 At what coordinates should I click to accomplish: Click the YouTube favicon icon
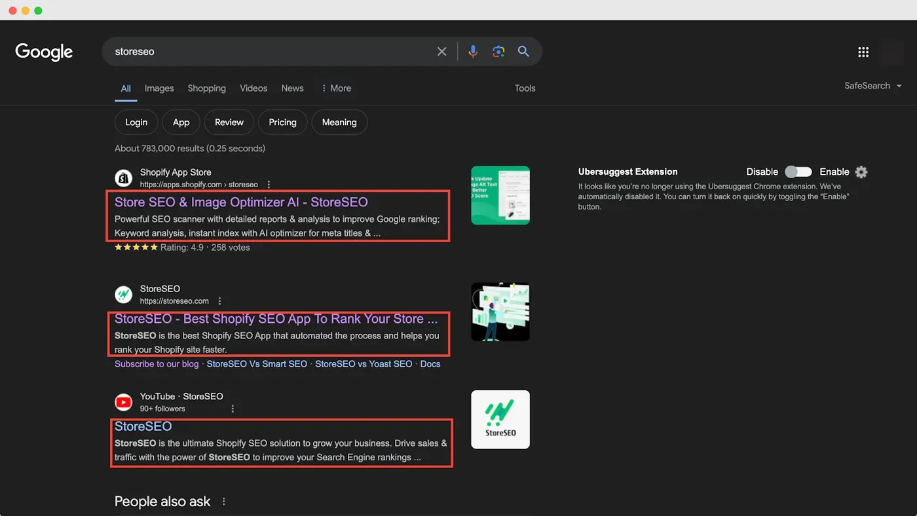click(x=123, y=402)
